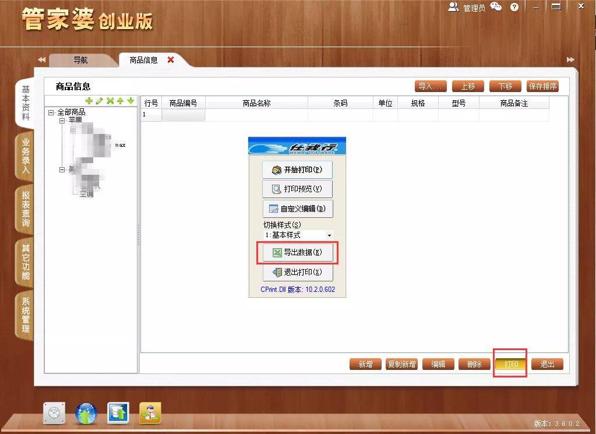Viewport: 596px width, 434px height.
Task: Click row number 1 cell
Action: [151, 115]
